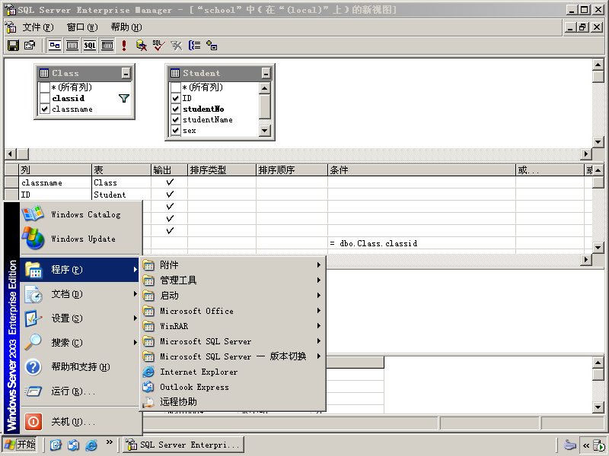Collapse the Class table window
The width and height of the screenshot is (609, 456).
126,73
